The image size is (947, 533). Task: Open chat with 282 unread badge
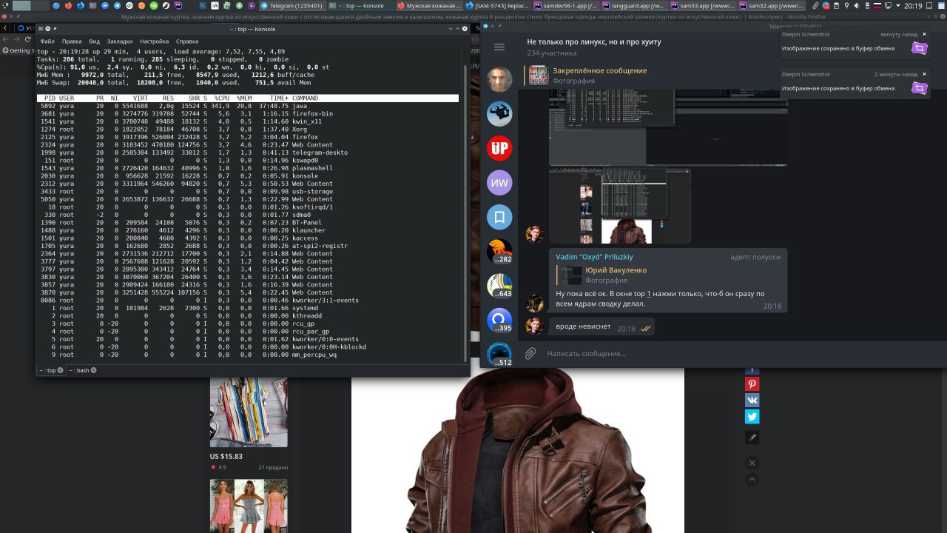(499, 252)
